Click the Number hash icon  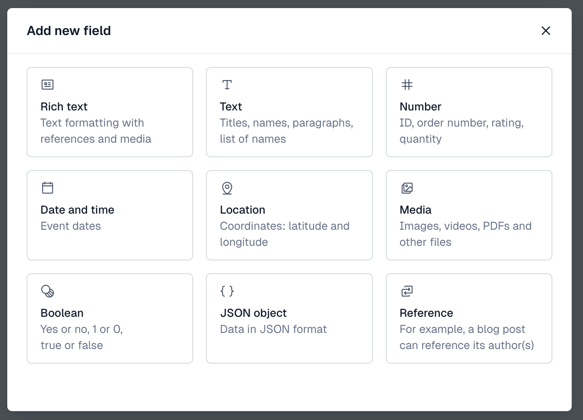pyautogui.click(x=407, y=85)
